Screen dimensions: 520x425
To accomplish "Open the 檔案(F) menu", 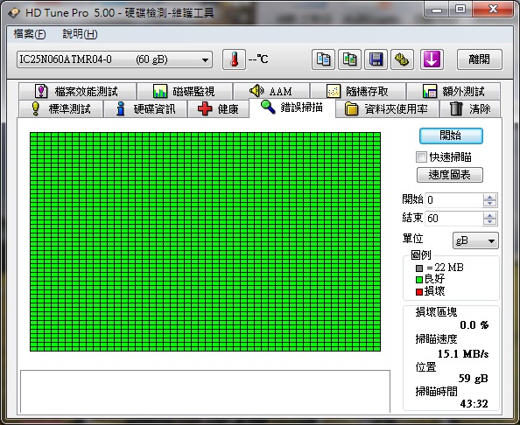I will [x=30, y=34].
